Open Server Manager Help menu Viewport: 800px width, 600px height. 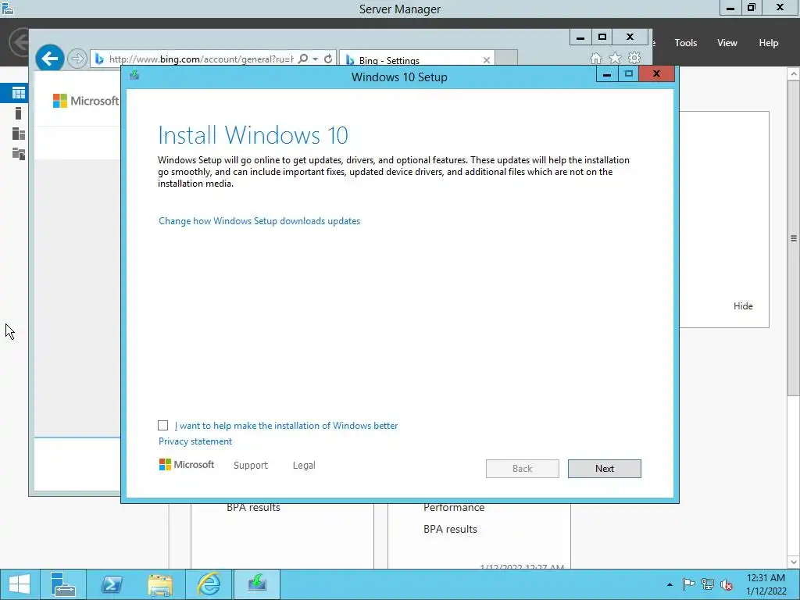pyautogui.click(x=769, y=43)
